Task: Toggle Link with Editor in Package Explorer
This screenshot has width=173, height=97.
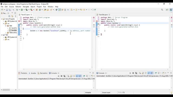Action: click(12, 16)
